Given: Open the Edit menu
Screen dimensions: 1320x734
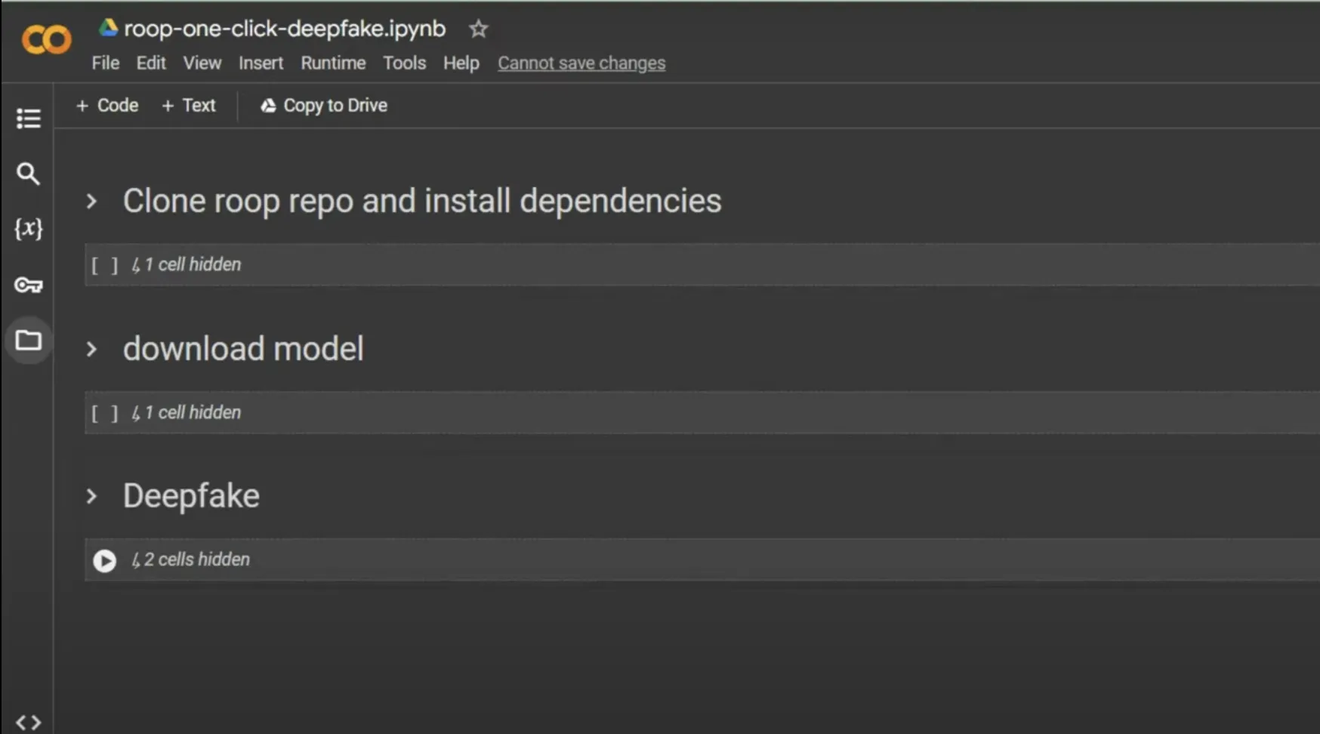Looking at the screenshot, I should pyautogui.click(x=151, y=63).
